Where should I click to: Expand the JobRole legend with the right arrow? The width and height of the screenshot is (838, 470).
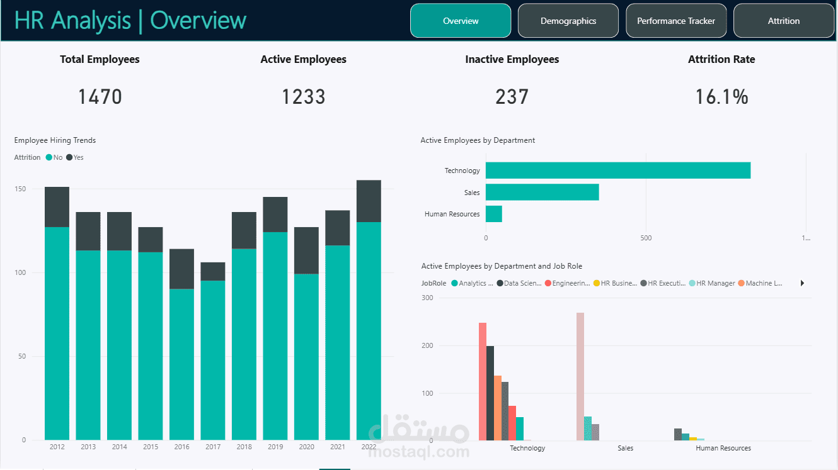coord(802,283)
